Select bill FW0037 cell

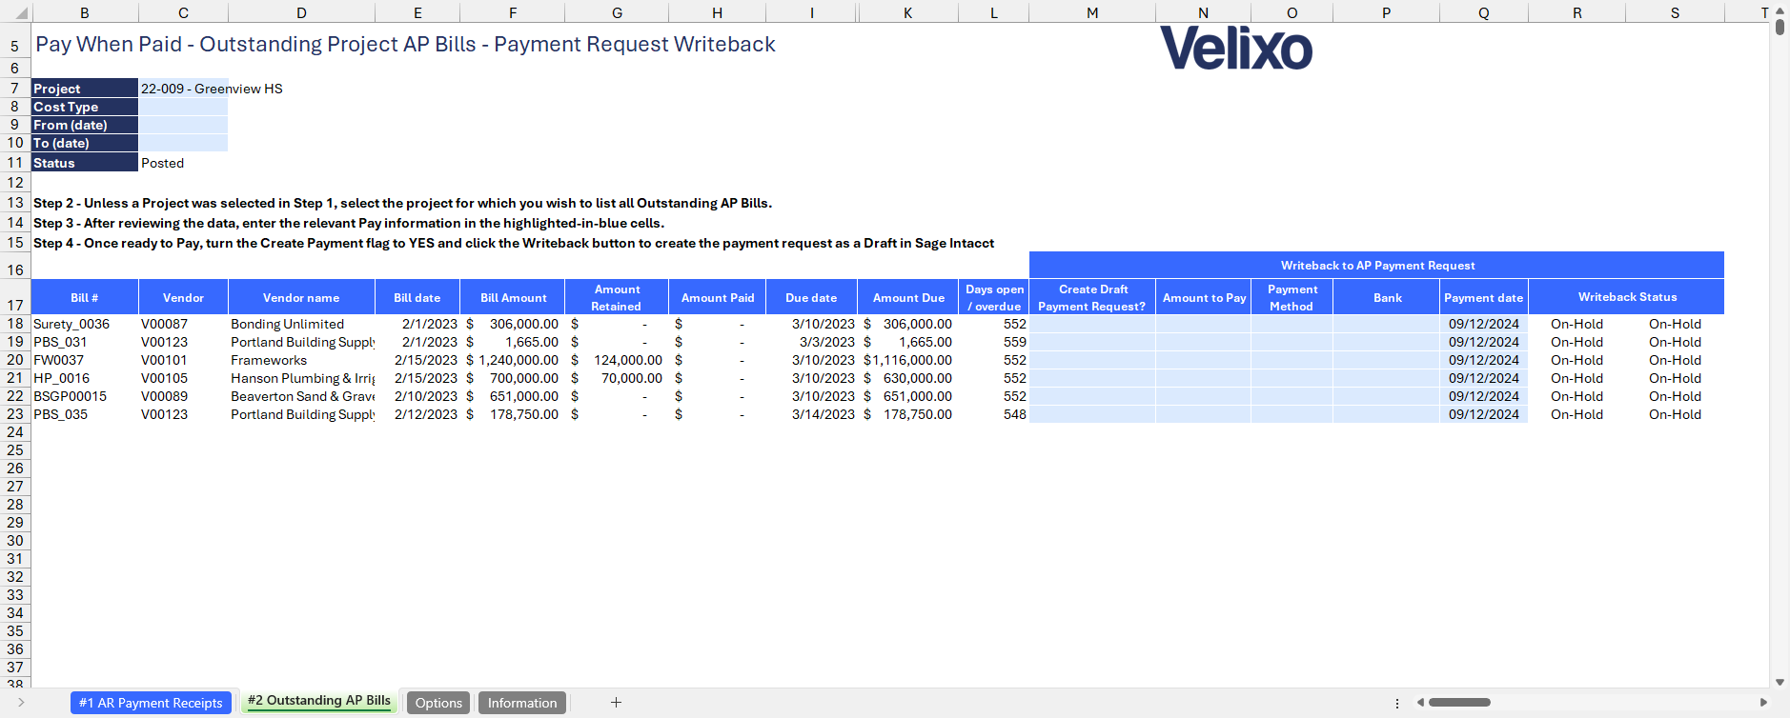point(85,360)
